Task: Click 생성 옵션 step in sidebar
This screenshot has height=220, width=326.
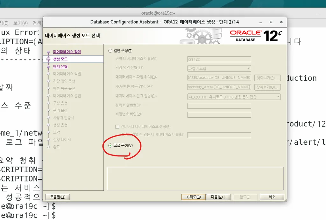Action: [x=60, y=125]
